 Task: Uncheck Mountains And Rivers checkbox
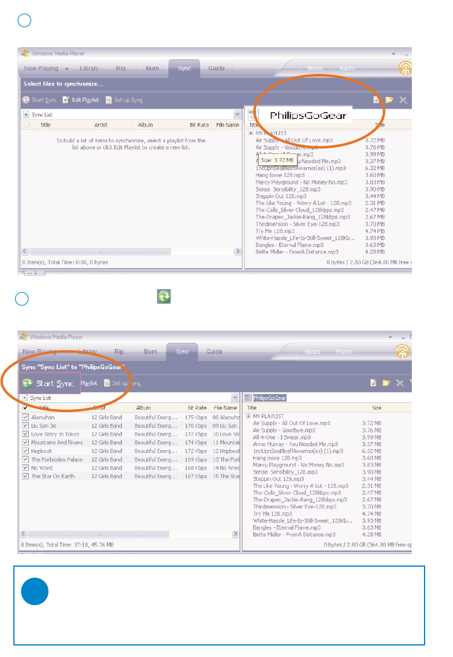(25, 442)
